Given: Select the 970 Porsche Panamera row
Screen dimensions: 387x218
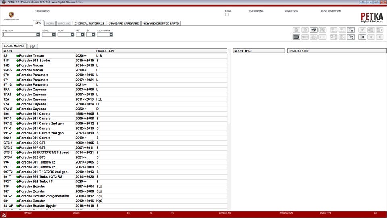Looking at the screenshot, I should pos(115,75).
